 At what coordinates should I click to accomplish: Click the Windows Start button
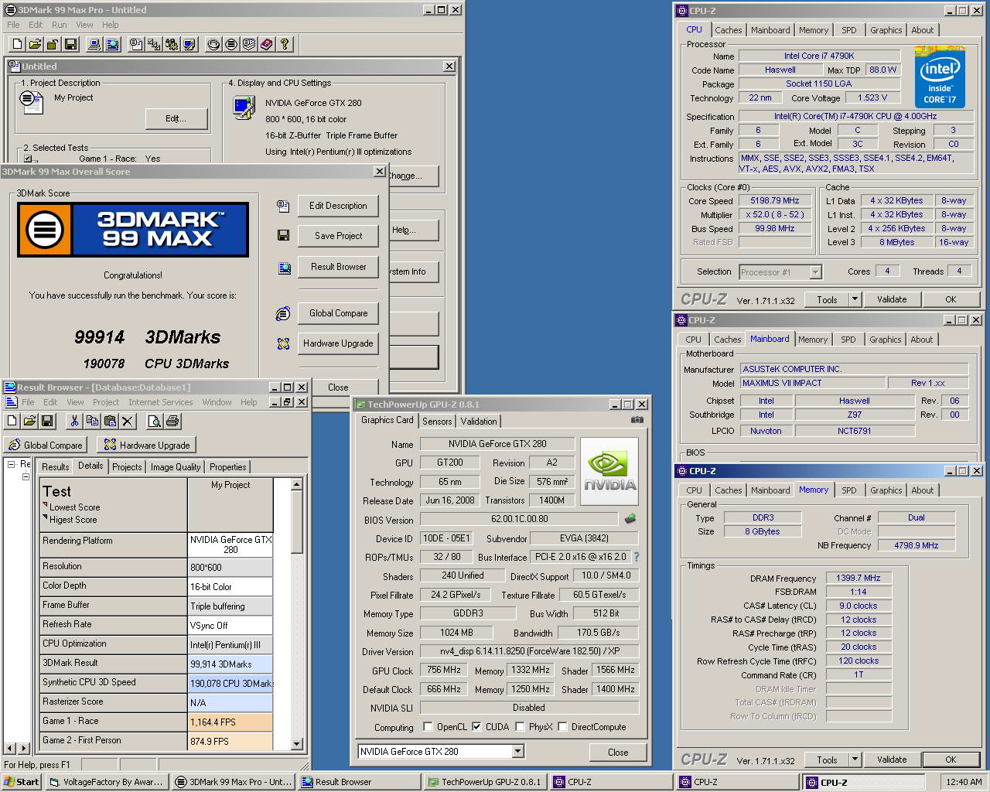[22, 782]
